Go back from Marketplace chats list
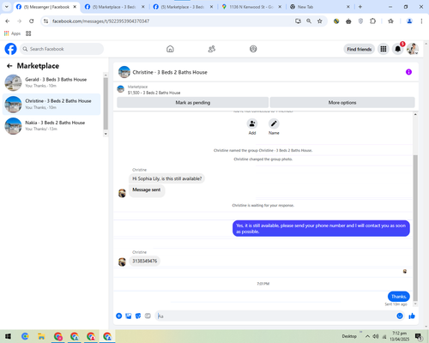Image resolution: width=429 pixels, height=343 pixels. [x=9, y=66]
